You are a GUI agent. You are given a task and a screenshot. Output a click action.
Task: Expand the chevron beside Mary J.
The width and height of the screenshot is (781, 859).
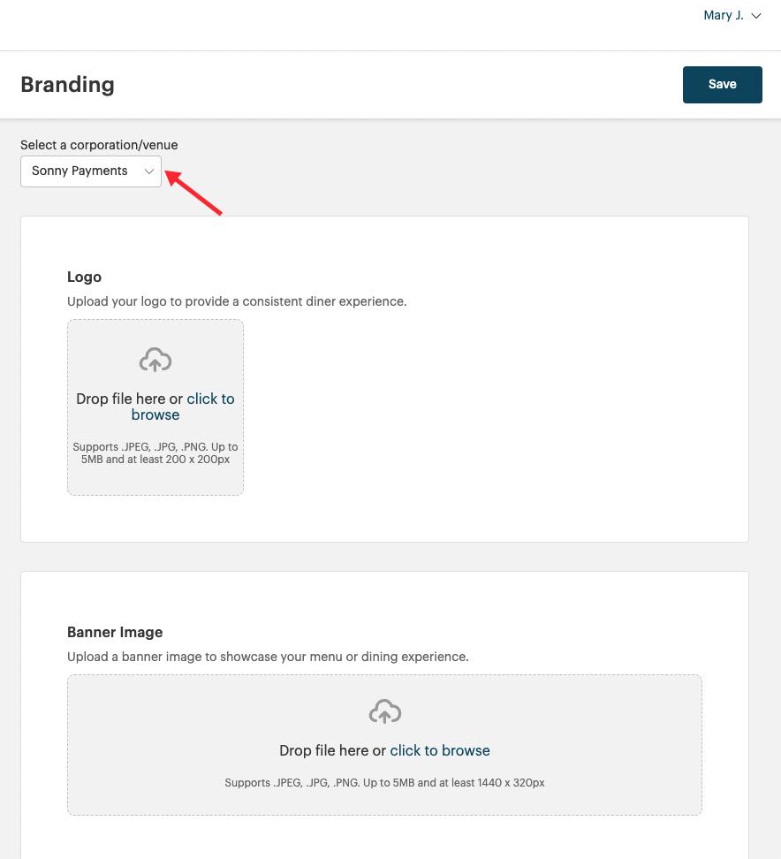coord(755,16)
